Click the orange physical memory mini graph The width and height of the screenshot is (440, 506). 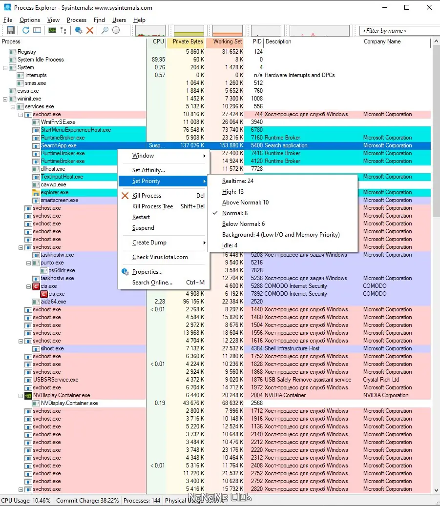pyautogui.click(x=228, y=31)
